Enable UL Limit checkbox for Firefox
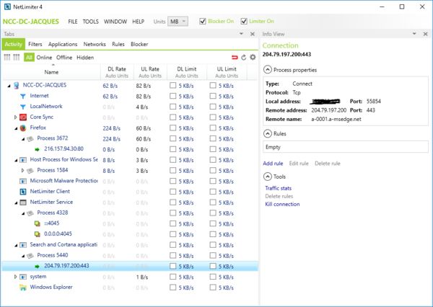 point(213,128)
